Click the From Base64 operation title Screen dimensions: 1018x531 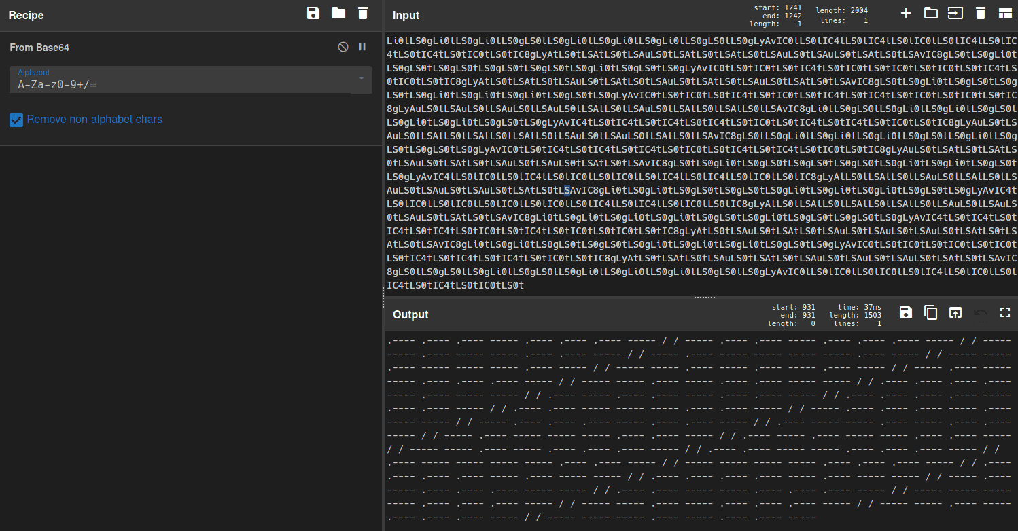coord(39,48)
